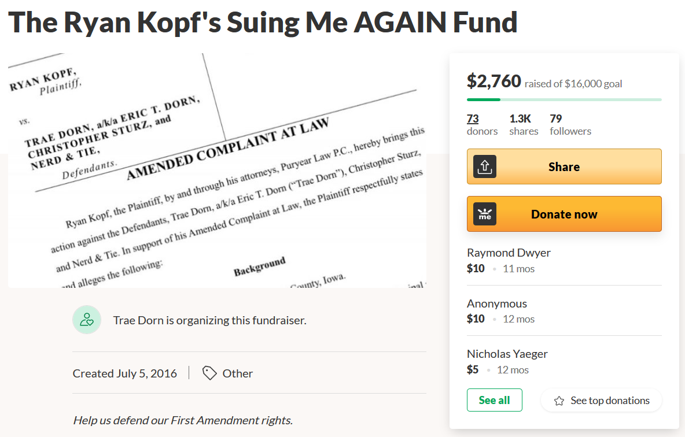Click the GoFundMe logo icon on Donate
Viewport: 685px width, 437px height.
coord(484,214)
